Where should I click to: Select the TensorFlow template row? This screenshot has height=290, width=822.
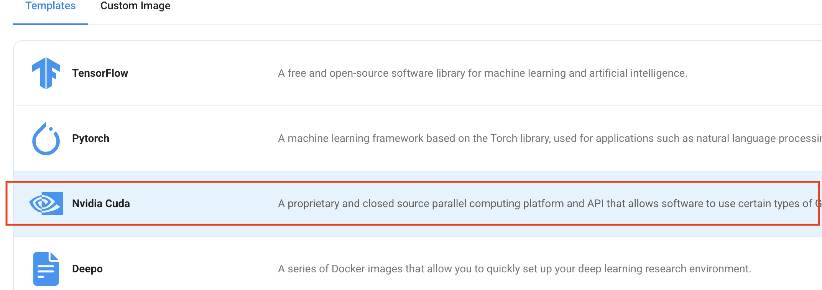[418, 73]
